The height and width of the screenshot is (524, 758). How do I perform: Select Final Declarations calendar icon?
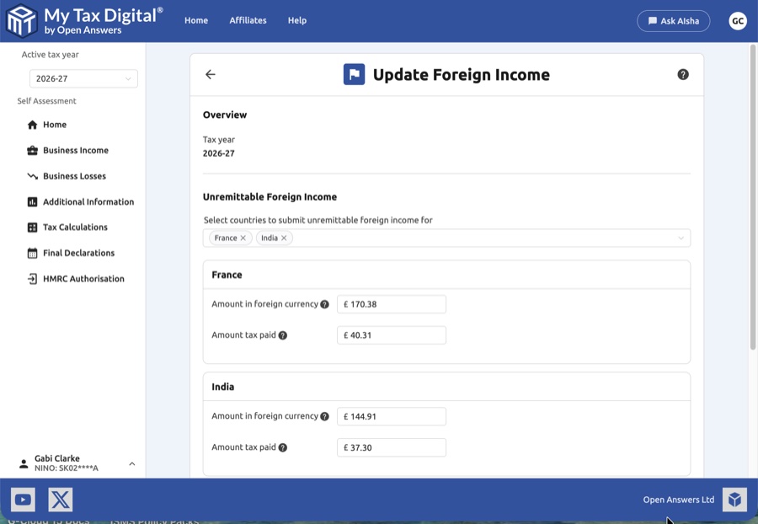pos(31,253)
